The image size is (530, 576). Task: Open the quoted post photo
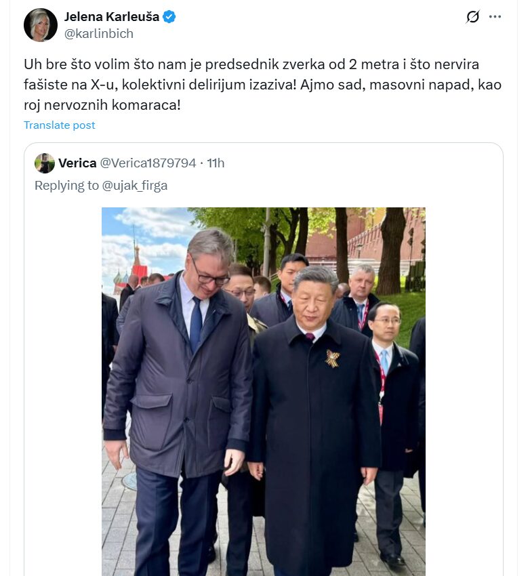tap(264, 392)
